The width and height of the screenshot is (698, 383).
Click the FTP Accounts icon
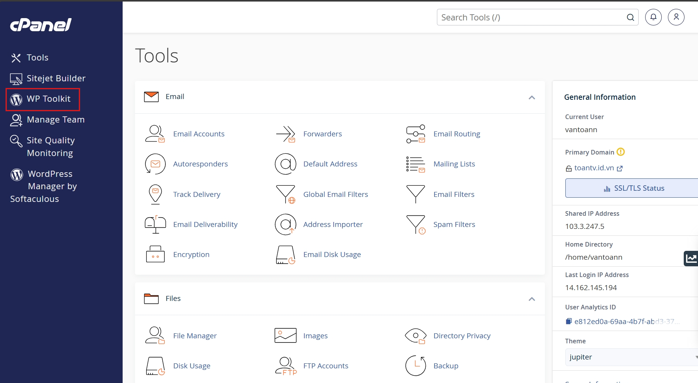[285, 366]
